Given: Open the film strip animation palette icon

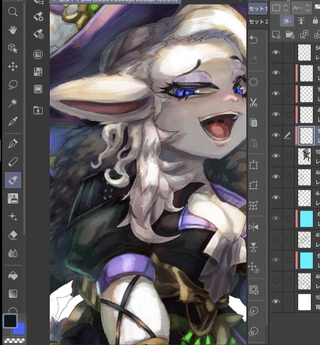Looking at the screenshot, I should coord(38,89).
